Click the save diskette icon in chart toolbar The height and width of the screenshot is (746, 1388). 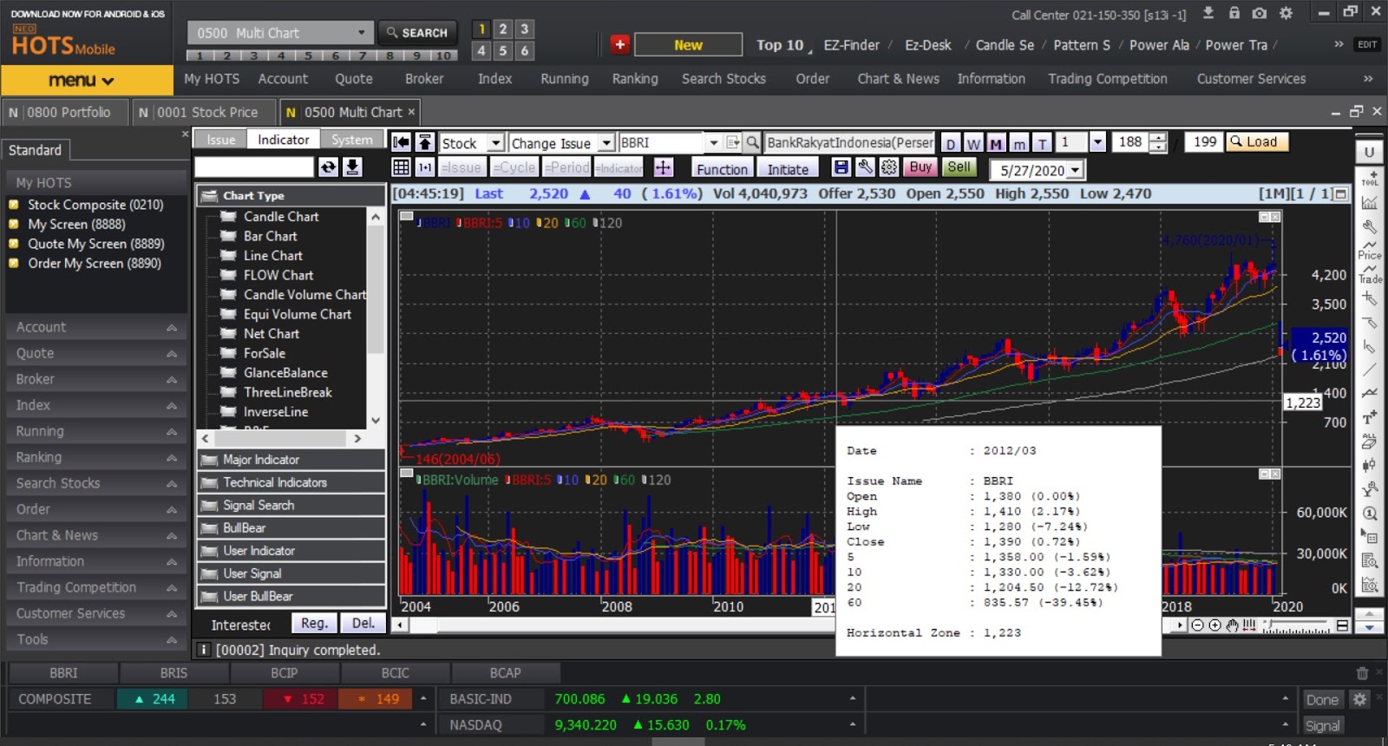point(841,167)
